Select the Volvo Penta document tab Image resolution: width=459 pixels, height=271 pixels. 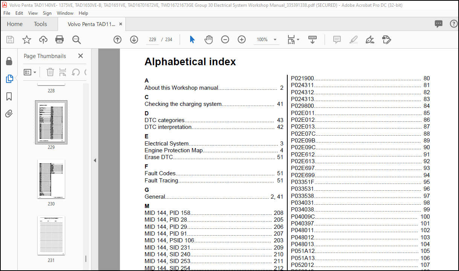(x=91, y=24)
